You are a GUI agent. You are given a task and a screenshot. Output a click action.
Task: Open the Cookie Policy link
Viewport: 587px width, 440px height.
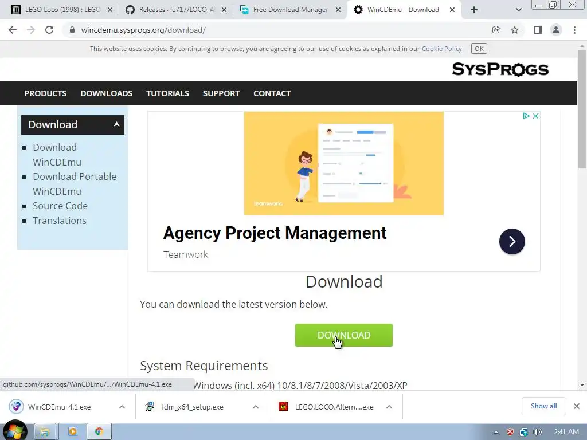coord(442,49)
